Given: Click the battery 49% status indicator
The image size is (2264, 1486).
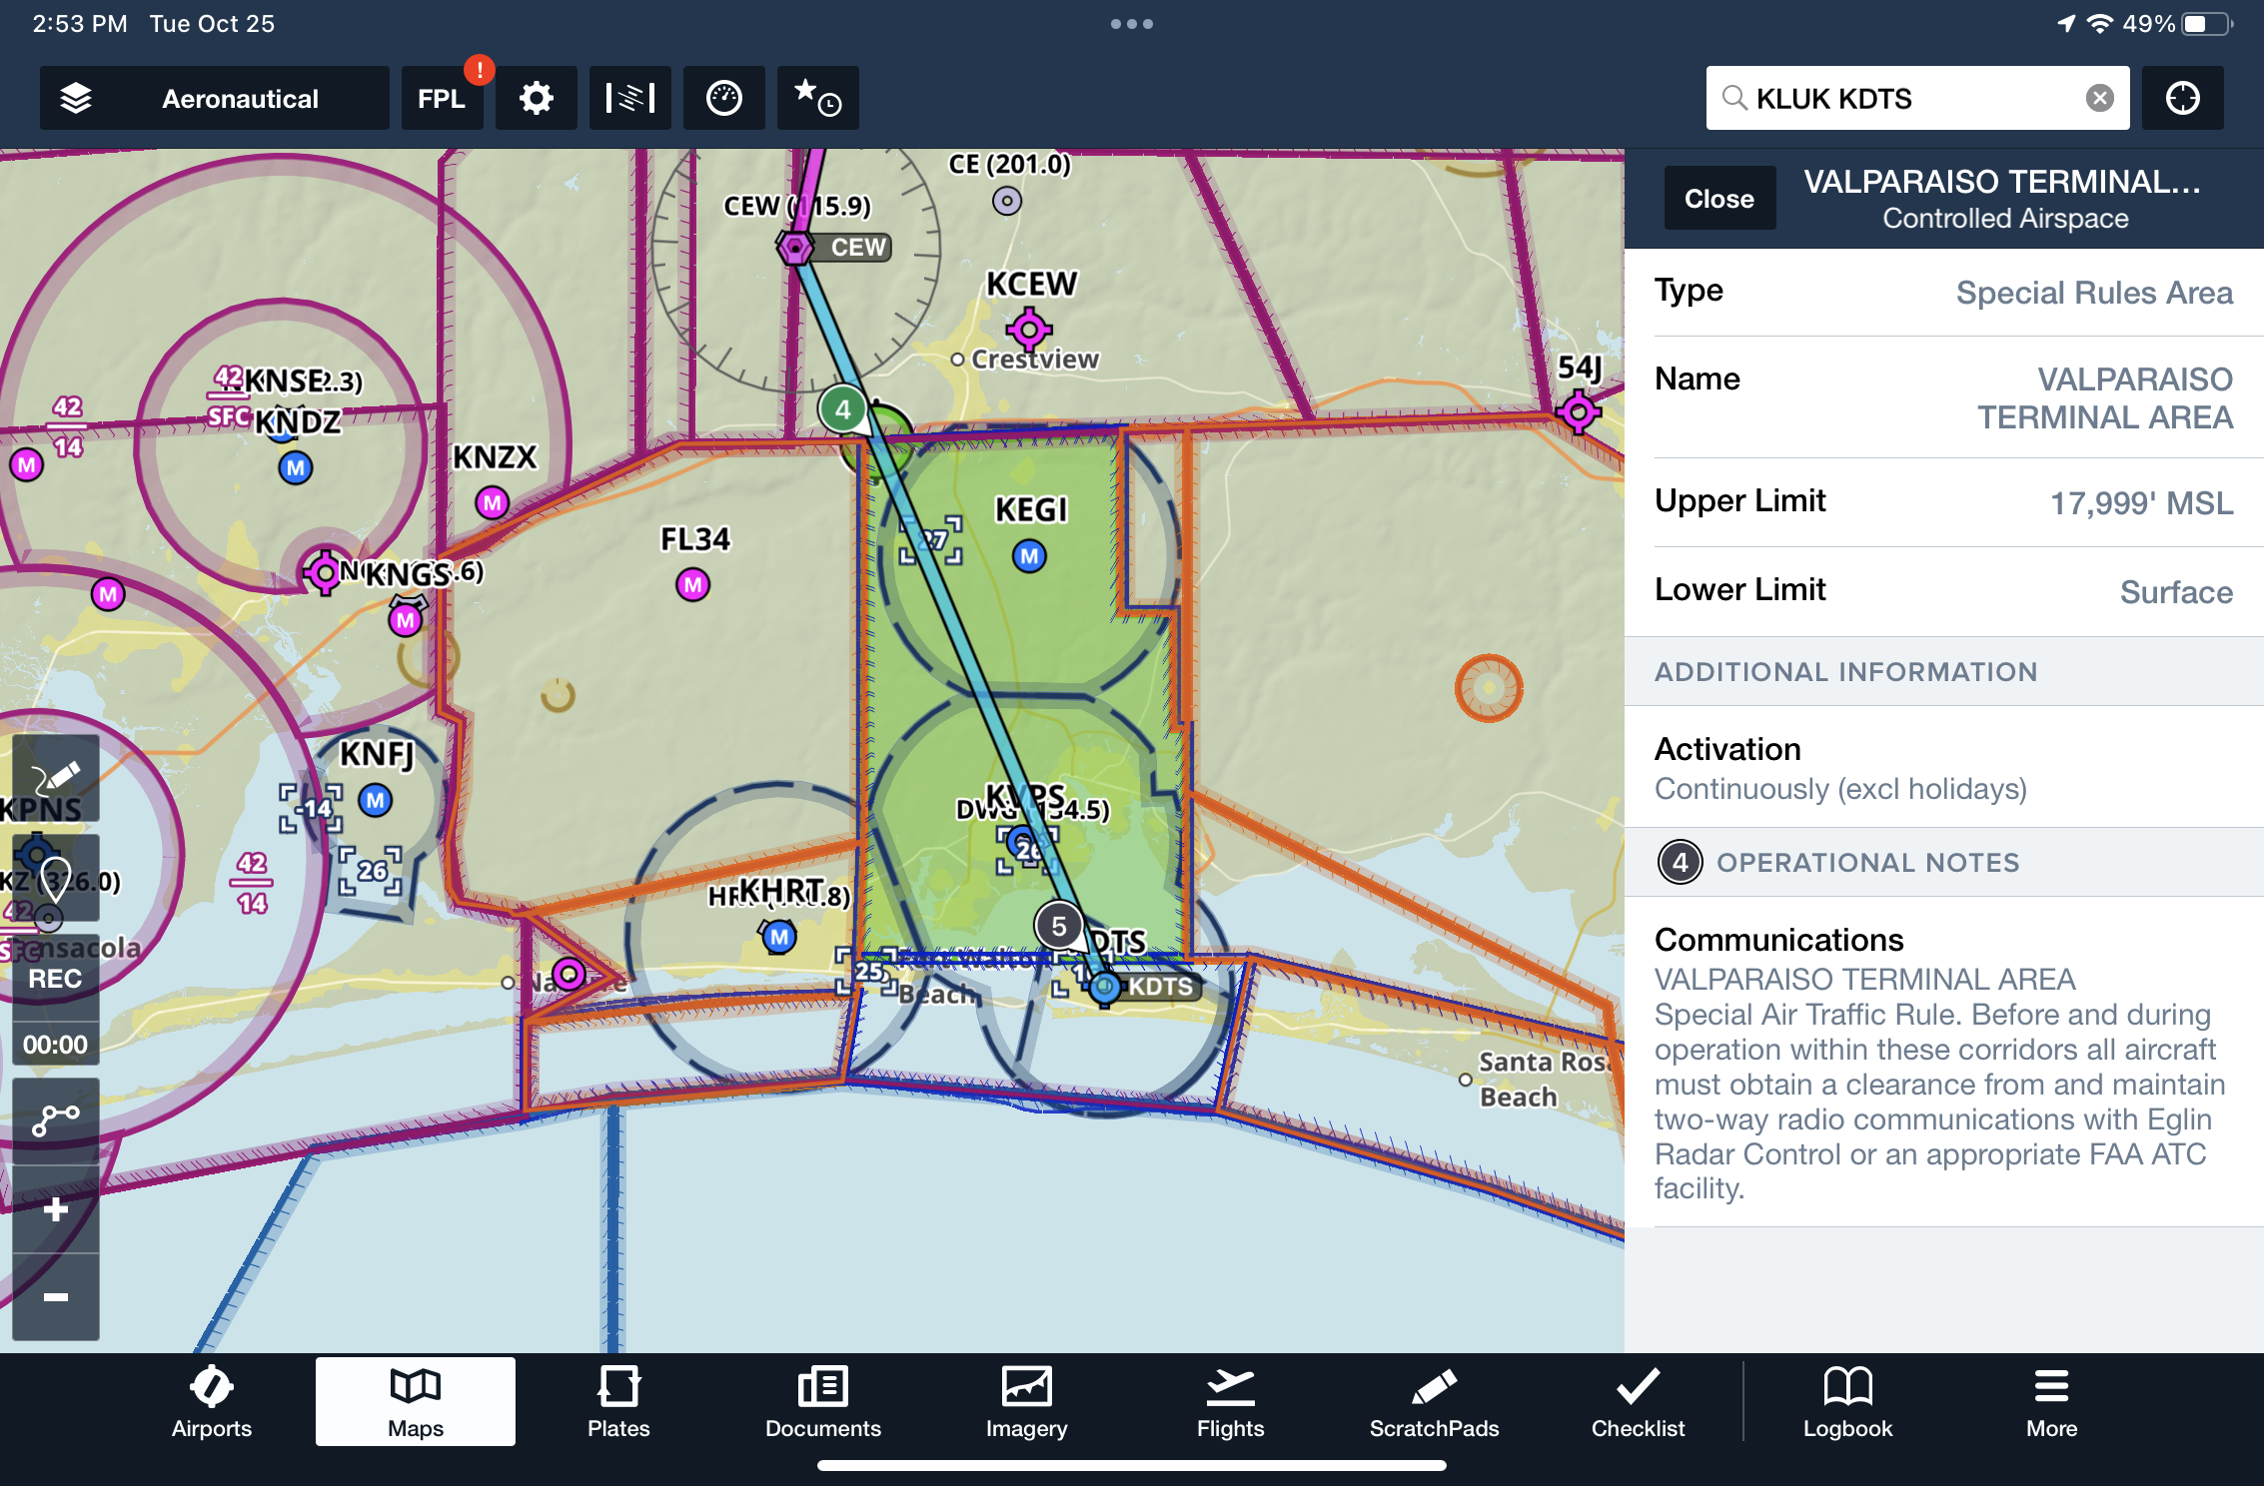Looking at the screenshot, I should 2176,24.
